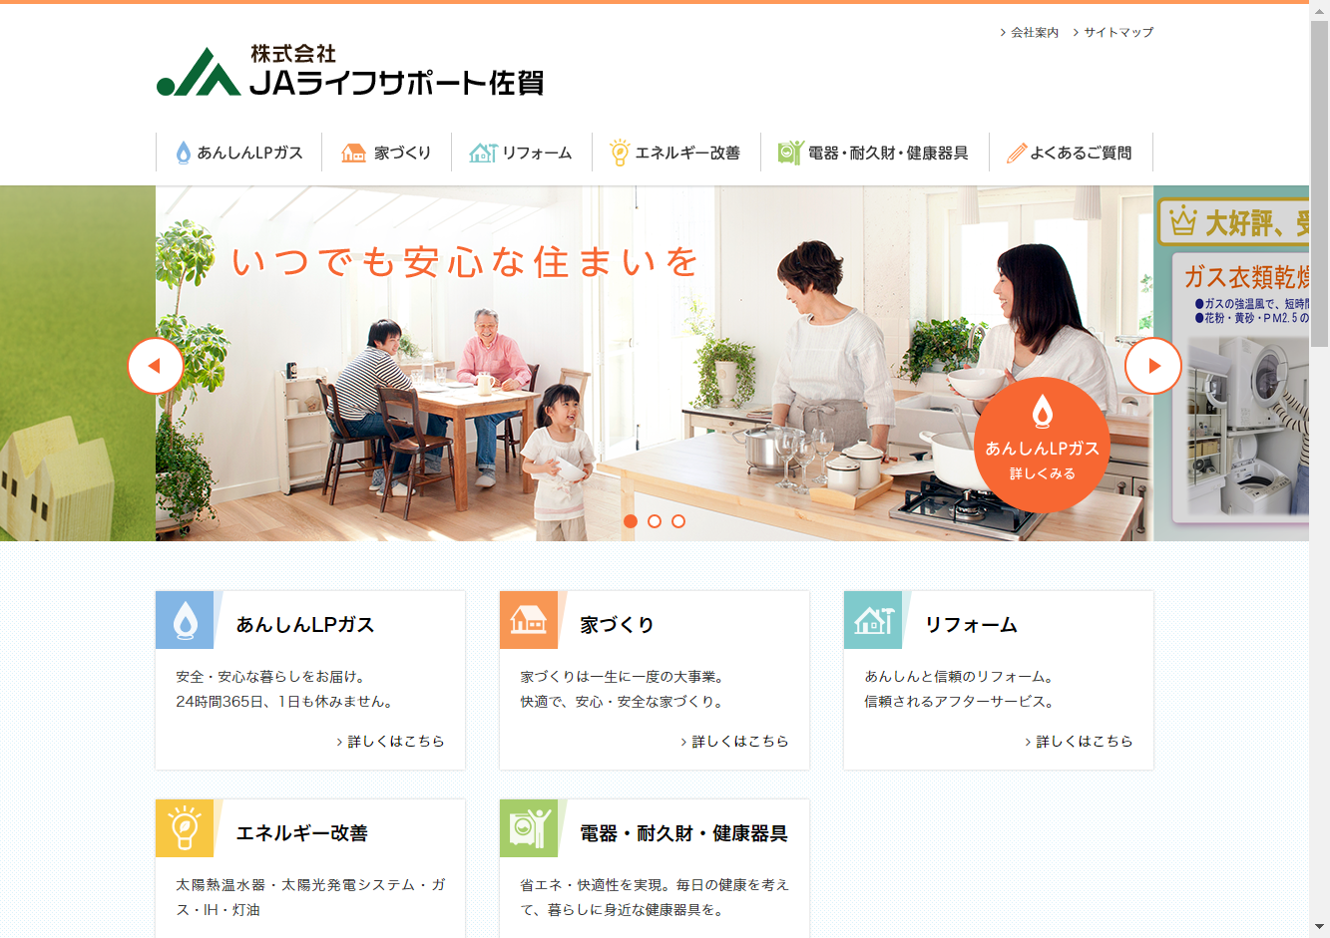Image resolution: width=1330 pixels, height=938 pixels.
Task: Click the ガス衣類乾燥機 banner thumbnail at right
Action: 1231,364
